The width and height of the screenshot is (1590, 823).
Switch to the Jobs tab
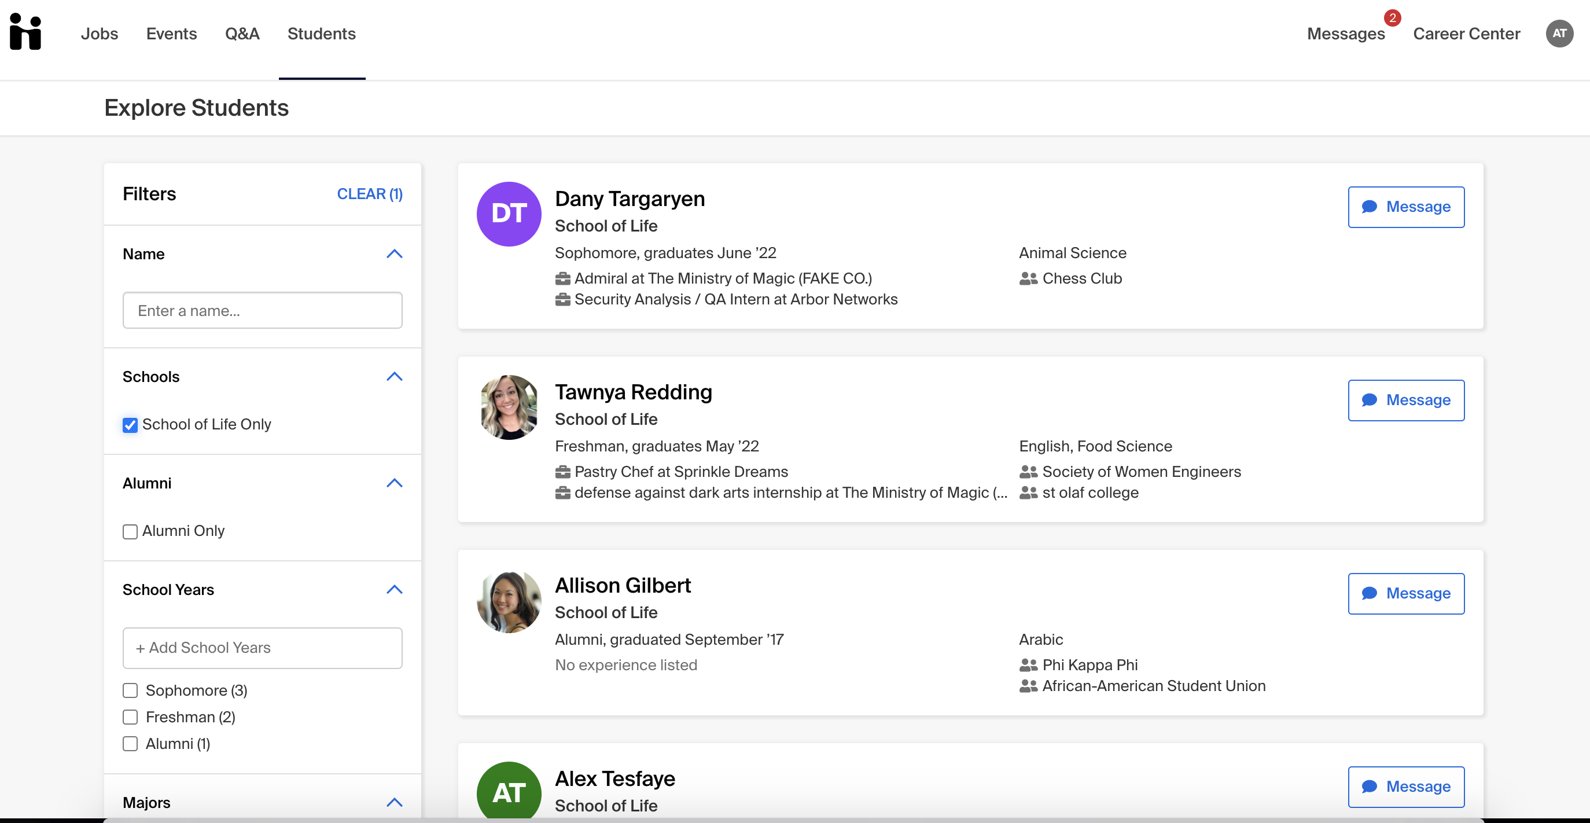tap(100, 34)
